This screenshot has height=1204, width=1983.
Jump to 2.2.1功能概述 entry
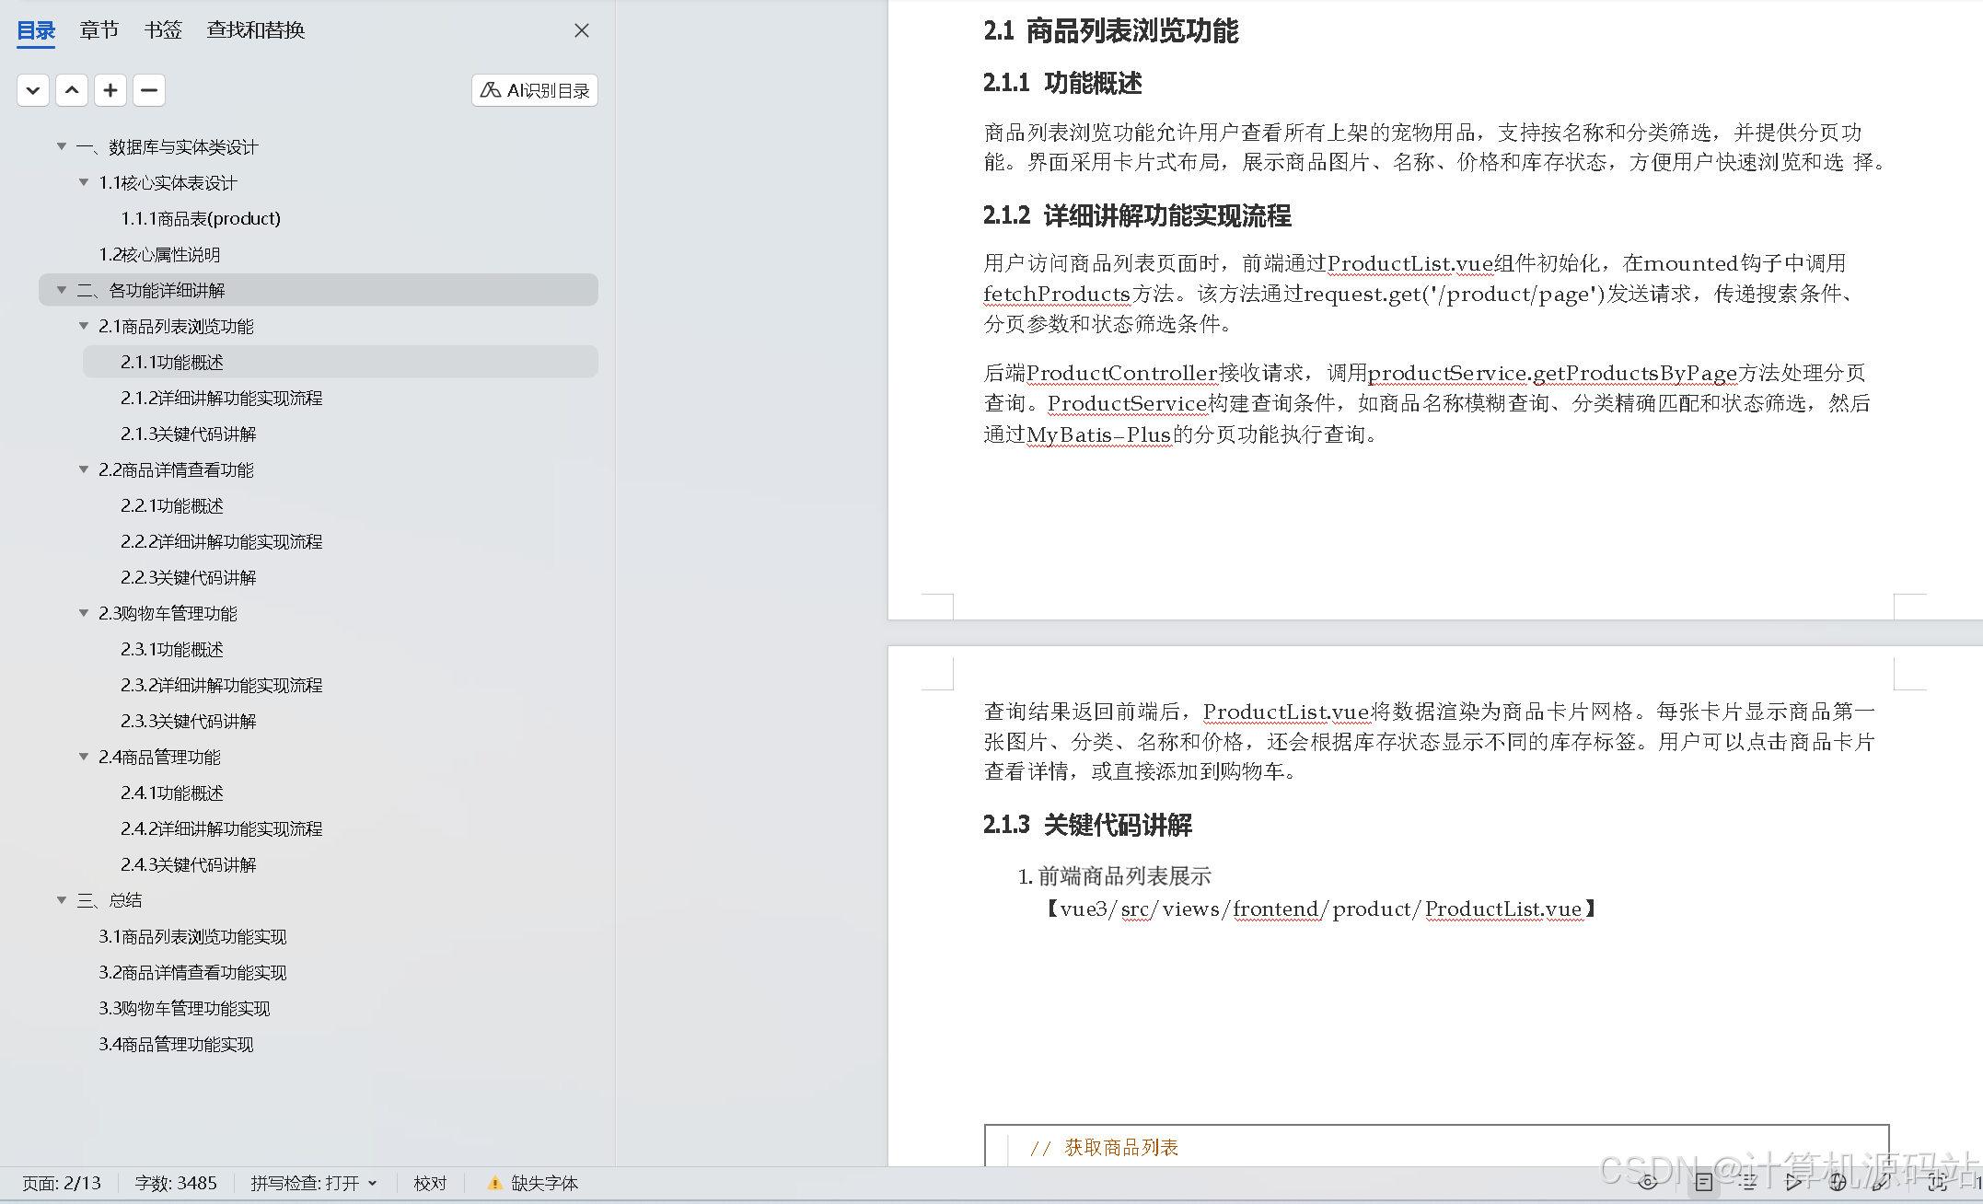click(172, 505)
